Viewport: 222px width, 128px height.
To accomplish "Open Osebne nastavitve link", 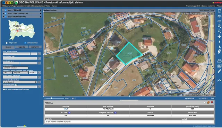I will pyautogui.click(x=208, y=6).
